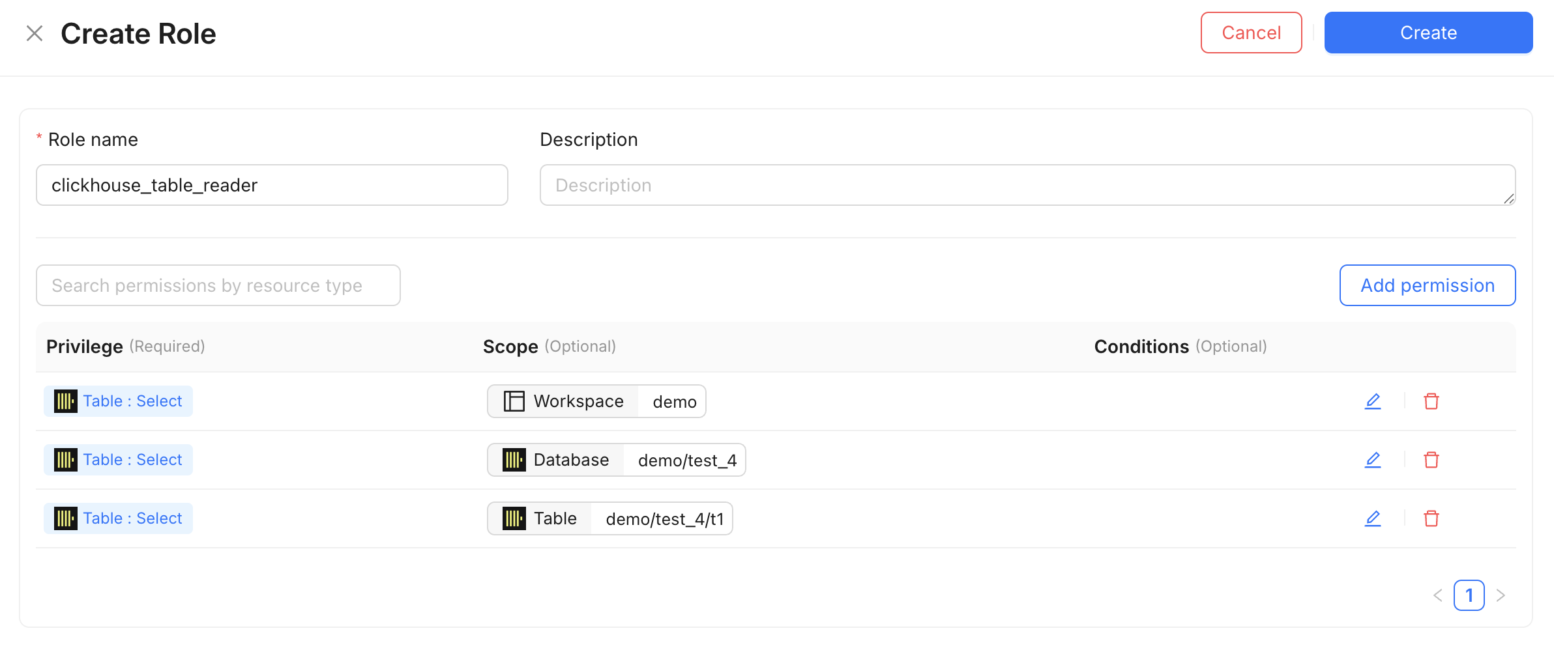Click the ClickHouse icon in the Workspace row's privilege tag
The image size is (1554, 650).
pos(65,401)
